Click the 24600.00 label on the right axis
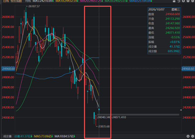Image resolution: width=195 pixels, height=139 pixels. coord(189,87)
